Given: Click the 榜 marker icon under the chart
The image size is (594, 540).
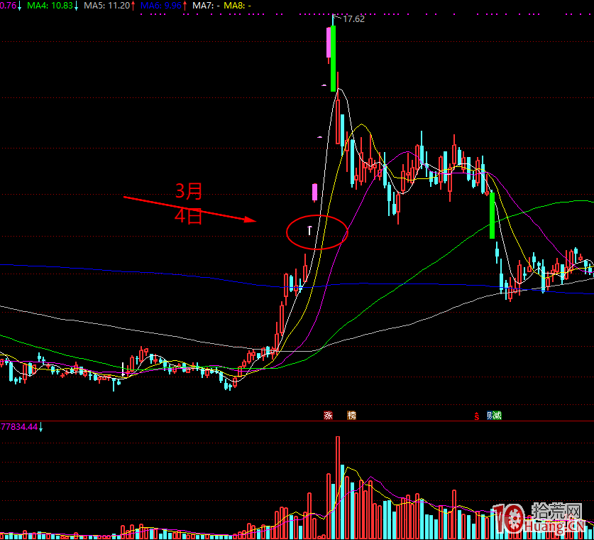Looking at the screenshot, I should (x=351, y=415).
